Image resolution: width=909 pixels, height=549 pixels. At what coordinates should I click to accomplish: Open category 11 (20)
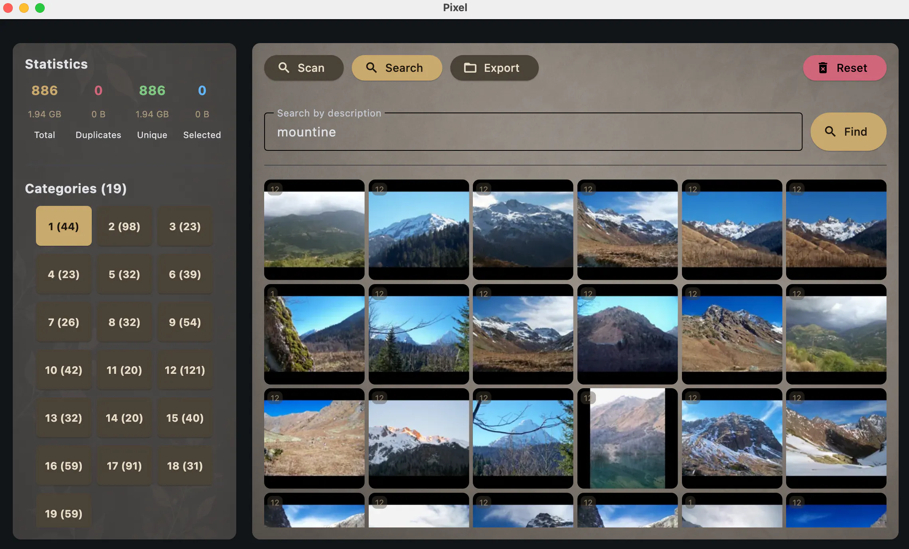(124, 370)
